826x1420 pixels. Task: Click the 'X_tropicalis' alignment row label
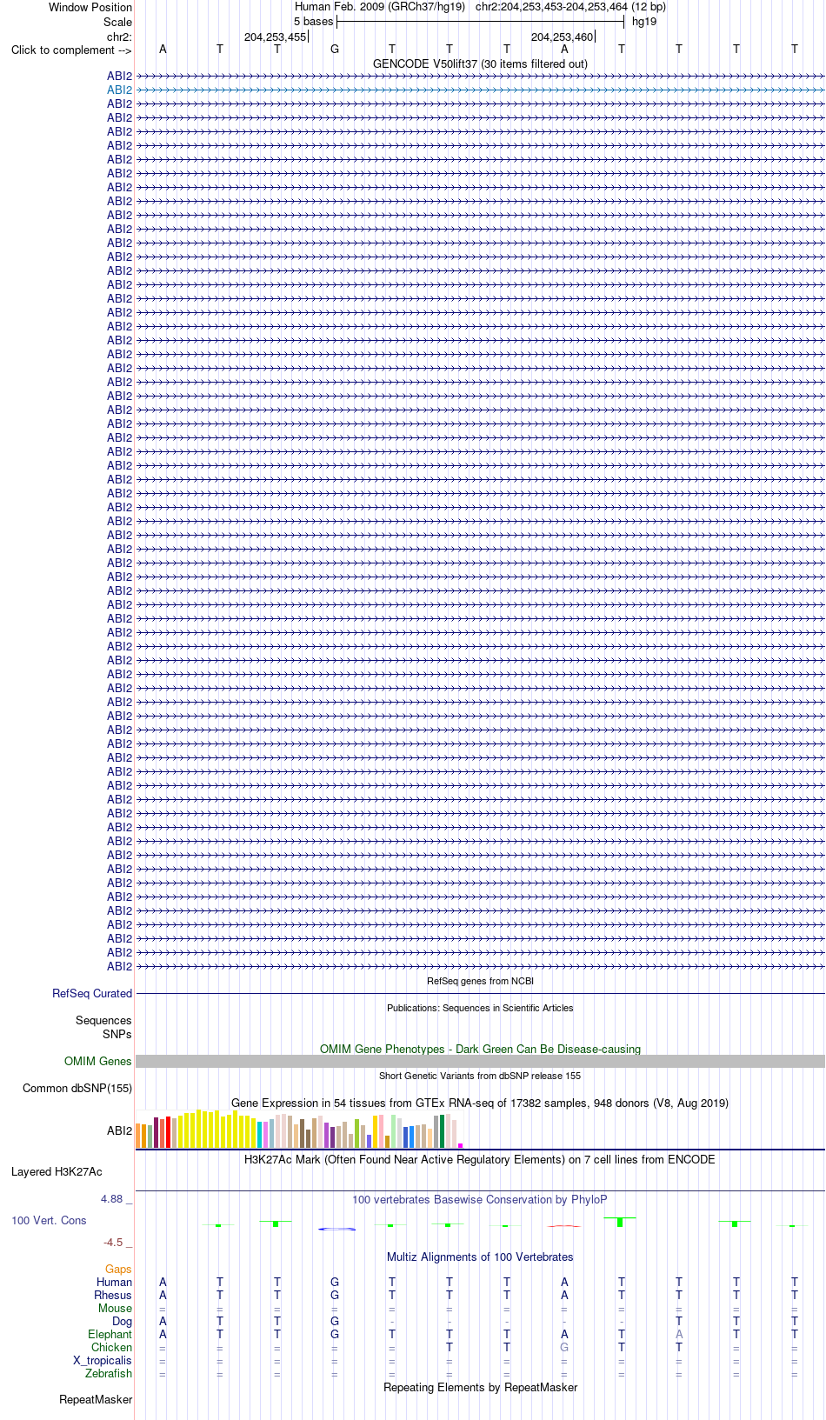tap(103, 1360)
